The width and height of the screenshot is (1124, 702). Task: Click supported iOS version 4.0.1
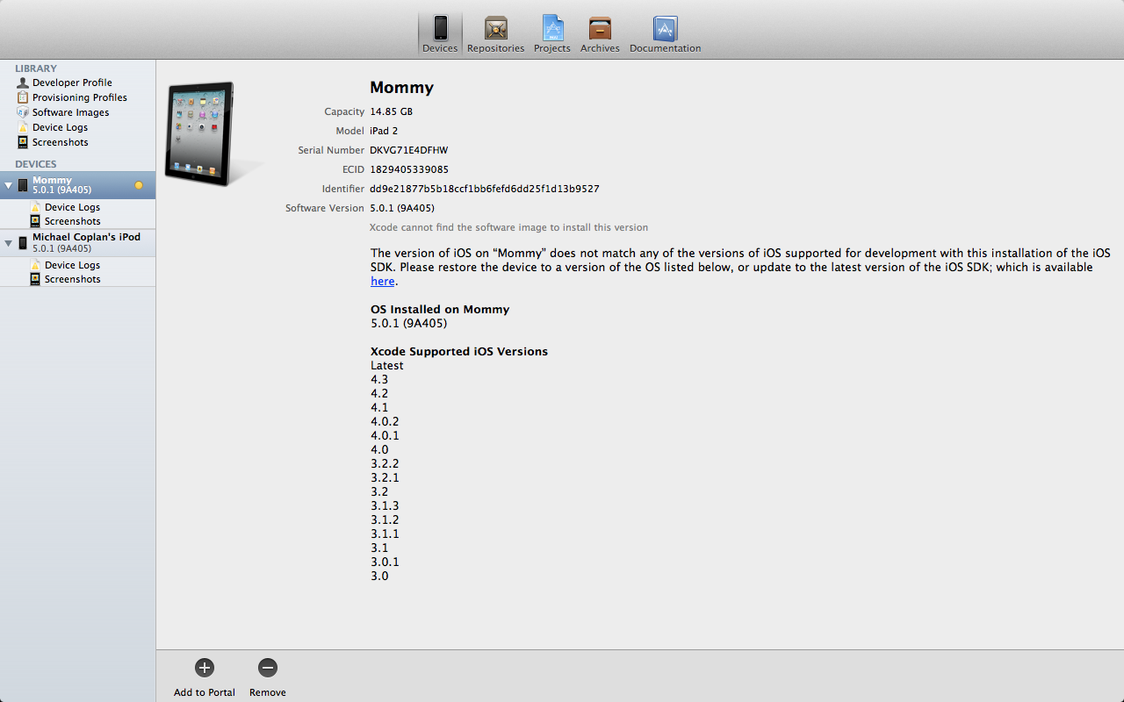click(385, 436)
